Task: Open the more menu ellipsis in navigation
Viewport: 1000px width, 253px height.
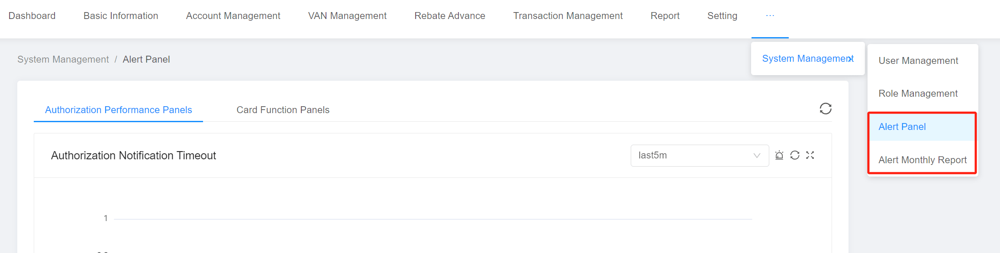Action: pos(770,16)
